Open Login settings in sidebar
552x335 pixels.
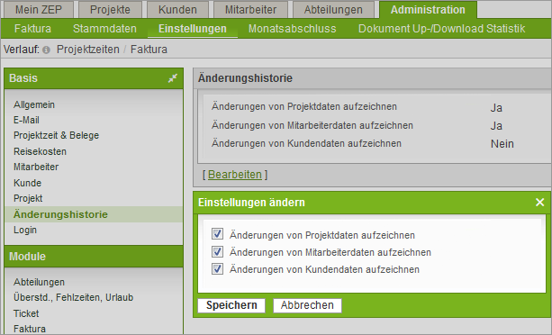click(25, 230)
